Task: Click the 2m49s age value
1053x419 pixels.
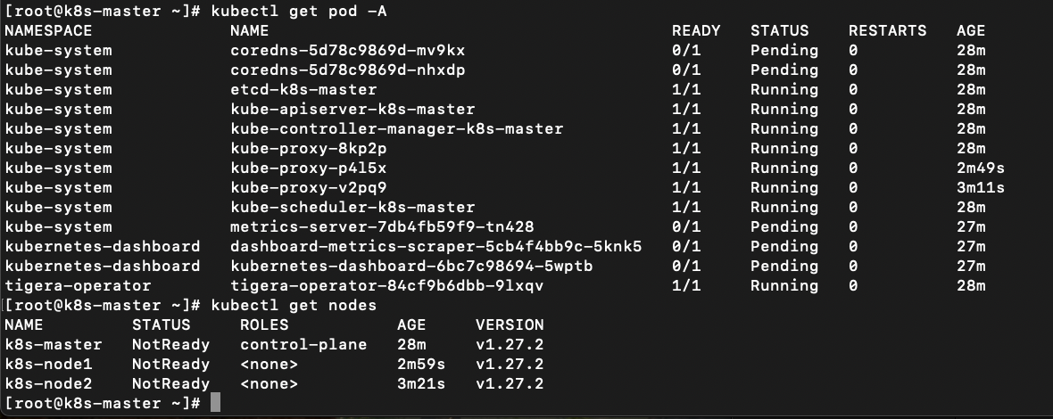Action: tap(980, 168)
